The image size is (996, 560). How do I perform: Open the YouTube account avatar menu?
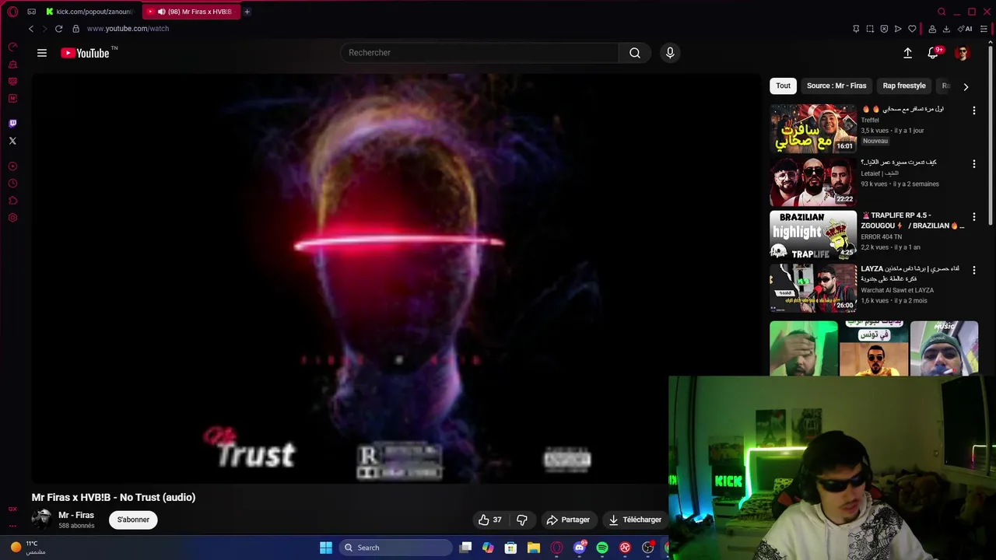click(963, 53)
